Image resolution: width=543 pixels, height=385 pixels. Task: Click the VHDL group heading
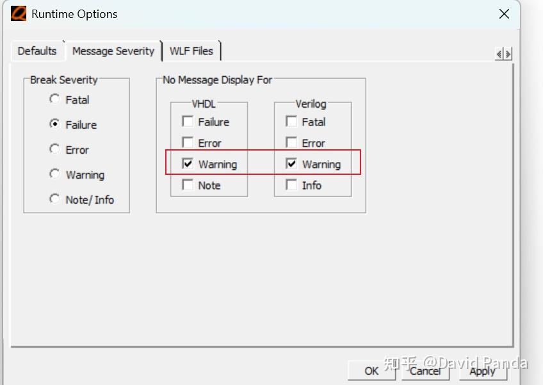click(x=204, y=104)
